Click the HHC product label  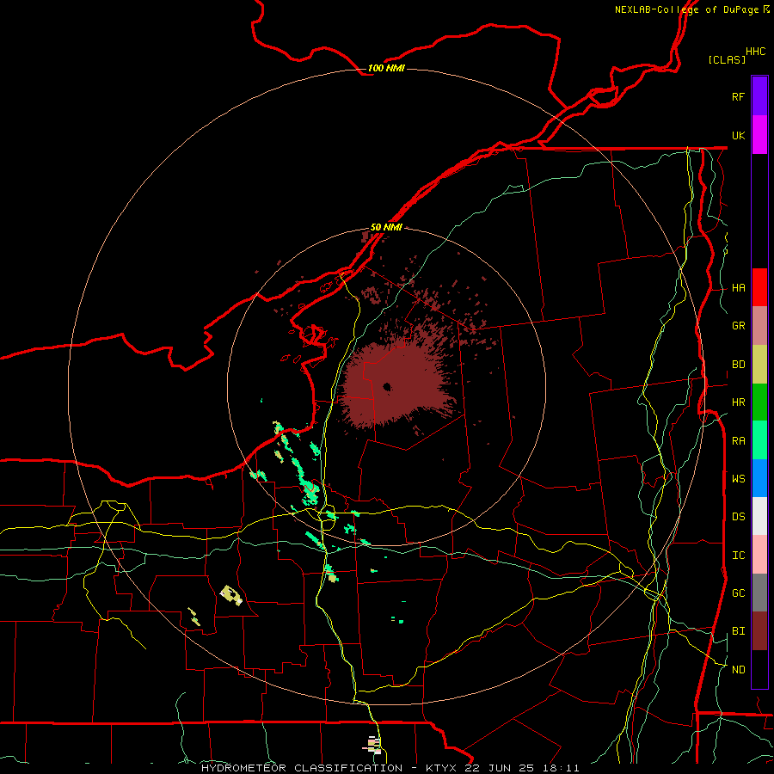[755, 52]
